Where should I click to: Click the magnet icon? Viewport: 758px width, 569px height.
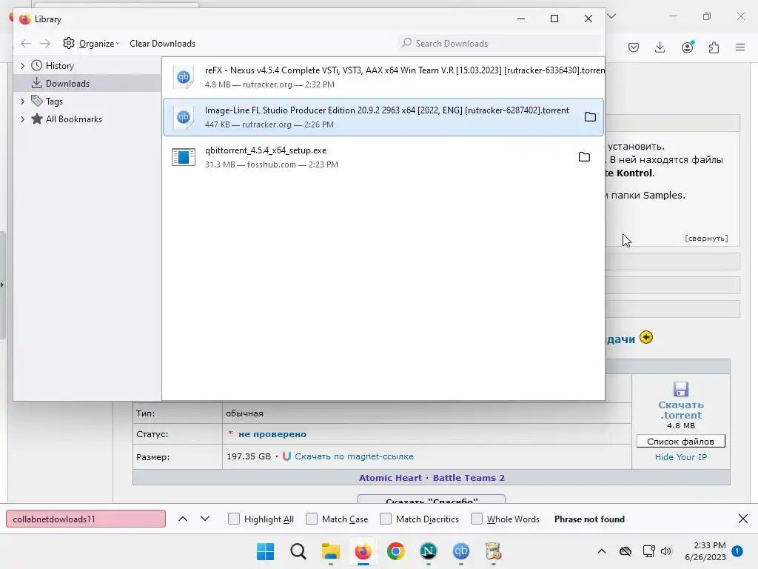(286, 456)
